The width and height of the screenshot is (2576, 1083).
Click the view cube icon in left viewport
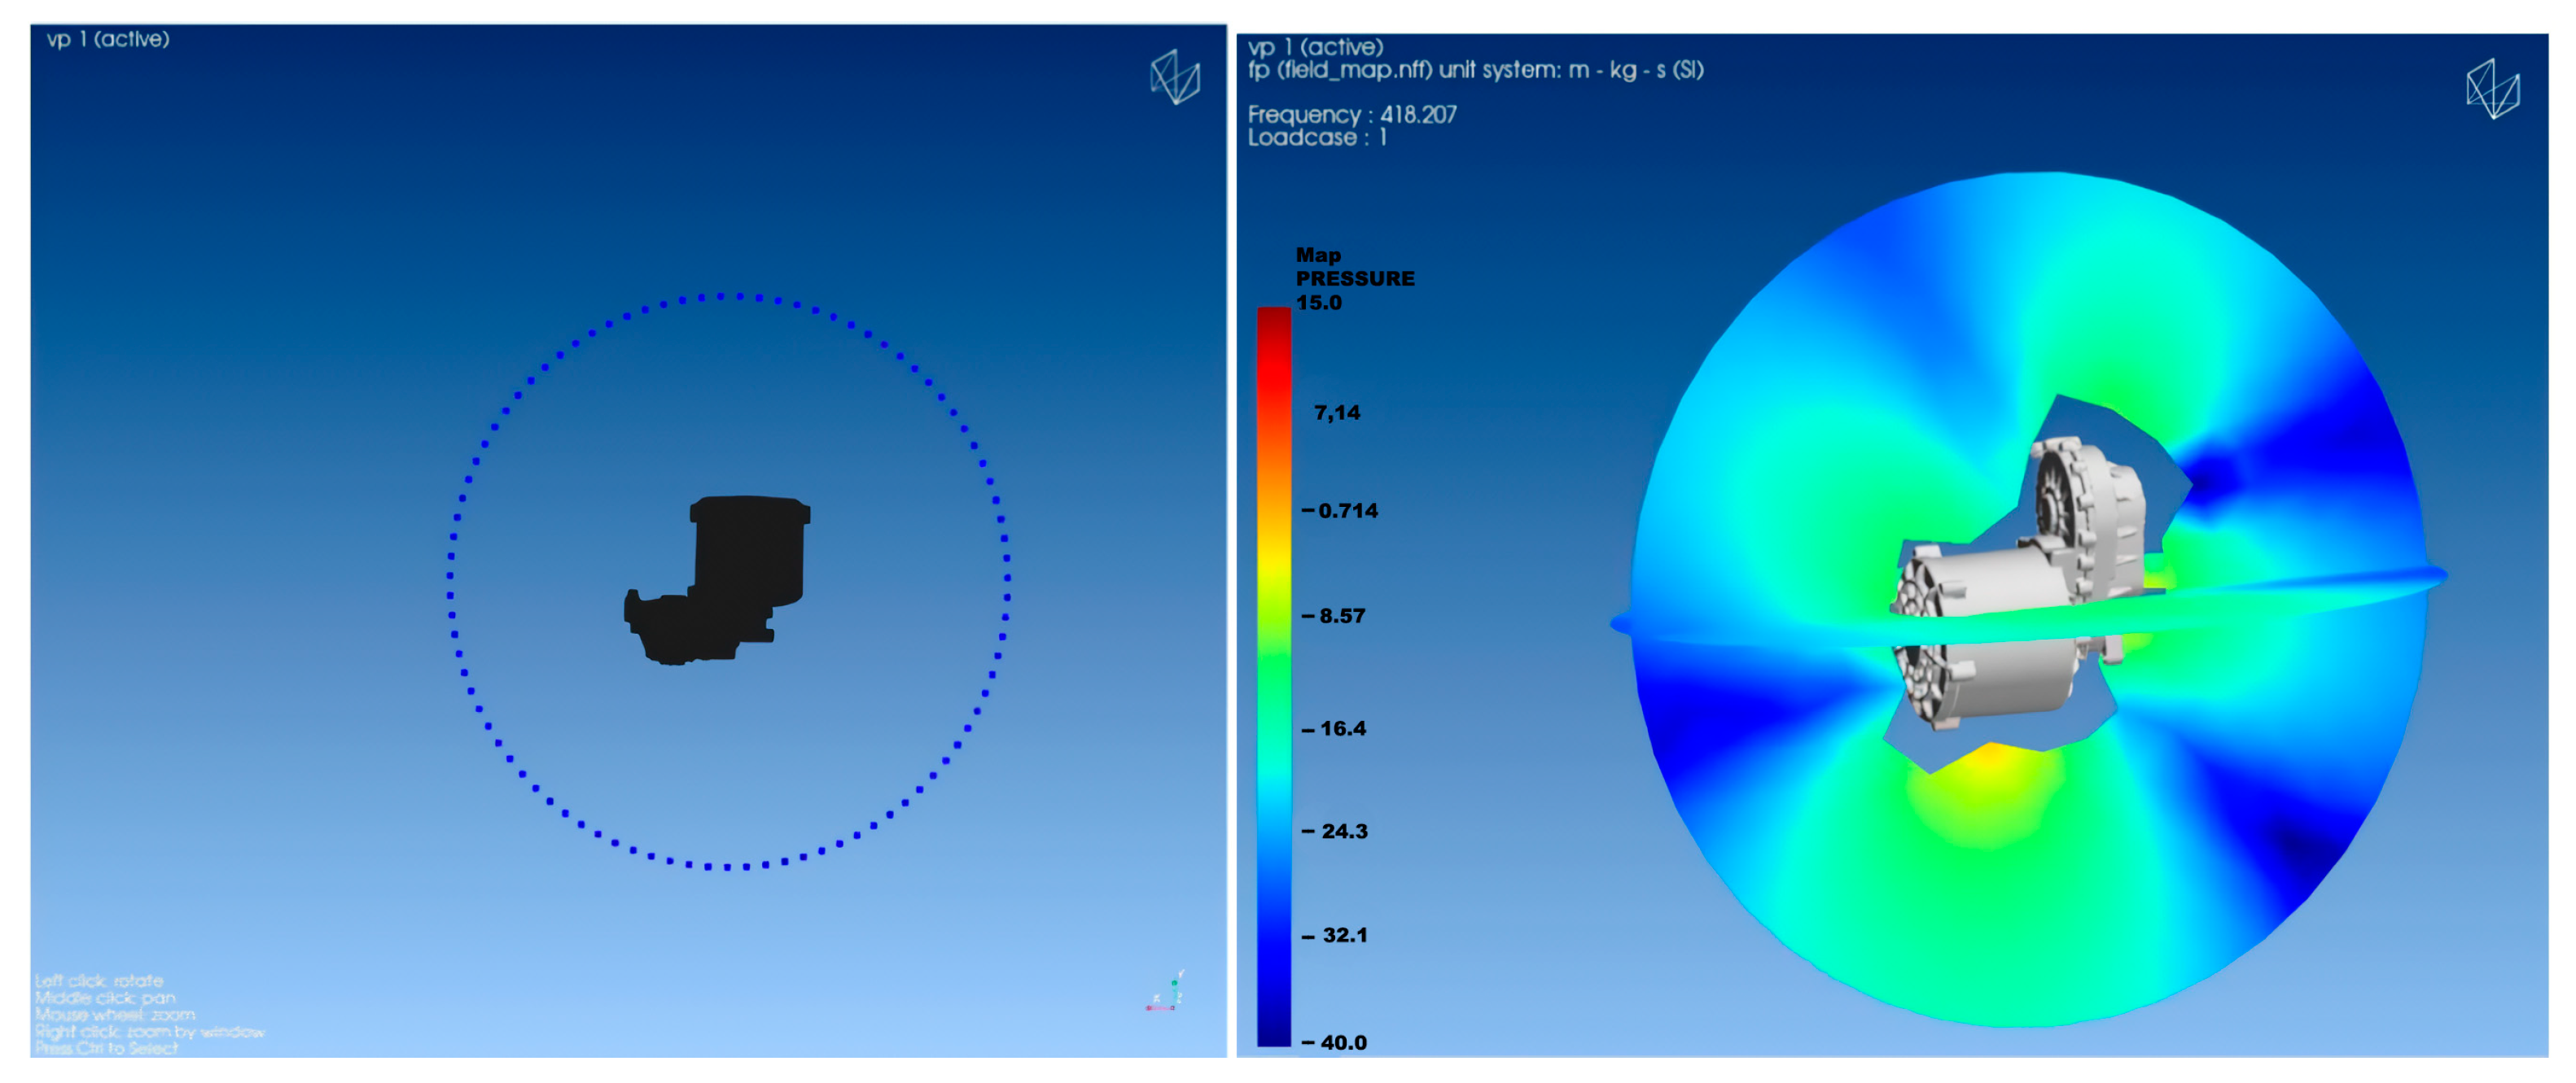coord(1174,77)
